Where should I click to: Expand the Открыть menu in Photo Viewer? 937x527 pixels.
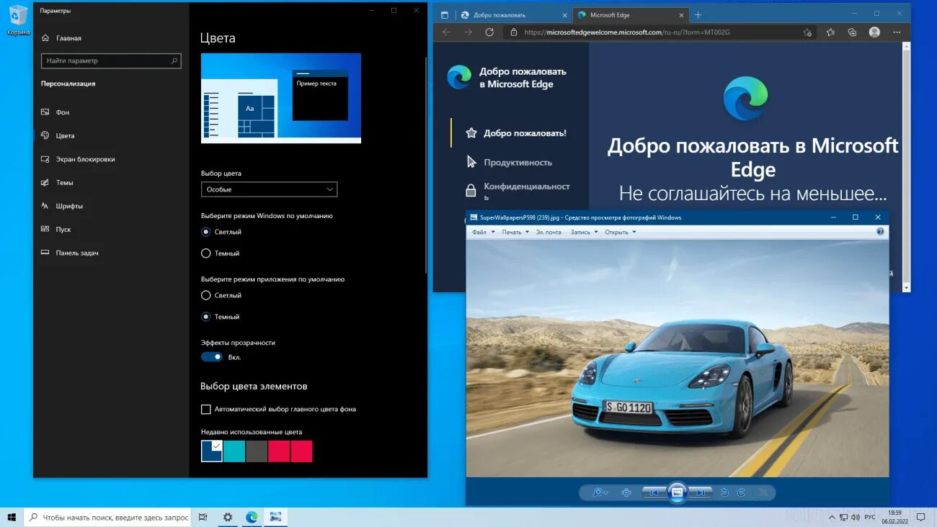621,232
